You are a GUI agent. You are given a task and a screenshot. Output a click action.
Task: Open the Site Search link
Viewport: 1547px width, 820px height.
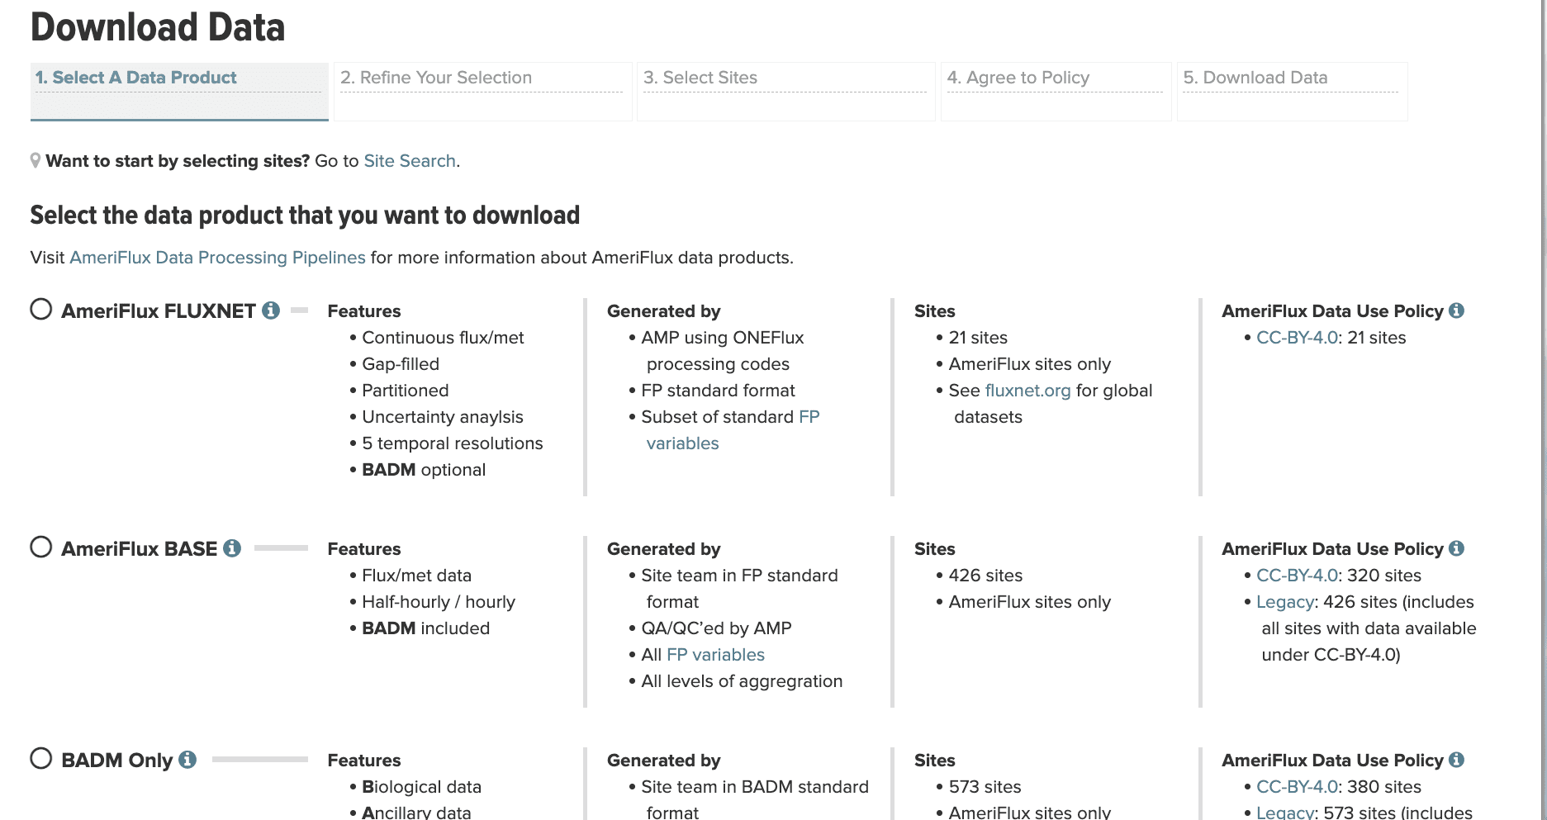click(x=409, y=160)
